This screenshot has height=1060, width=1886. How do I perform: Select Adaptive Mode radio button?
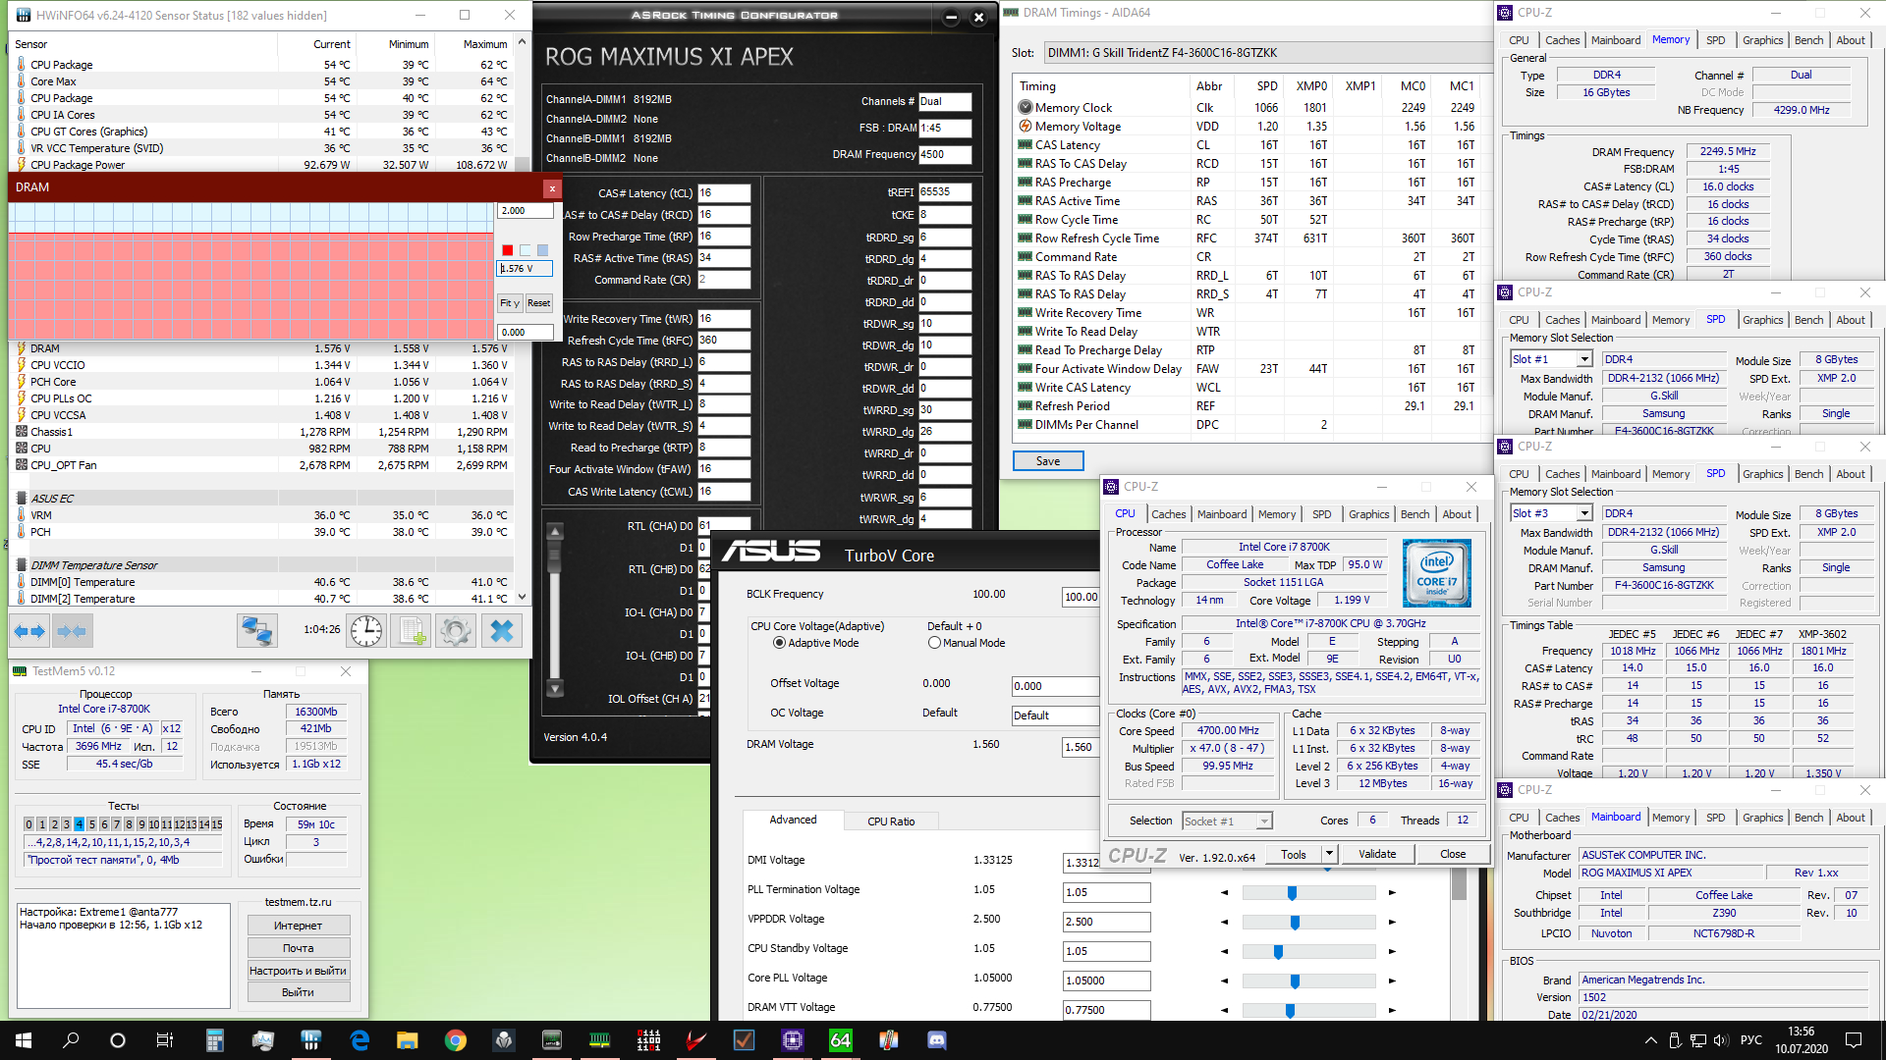pos(780,643)
